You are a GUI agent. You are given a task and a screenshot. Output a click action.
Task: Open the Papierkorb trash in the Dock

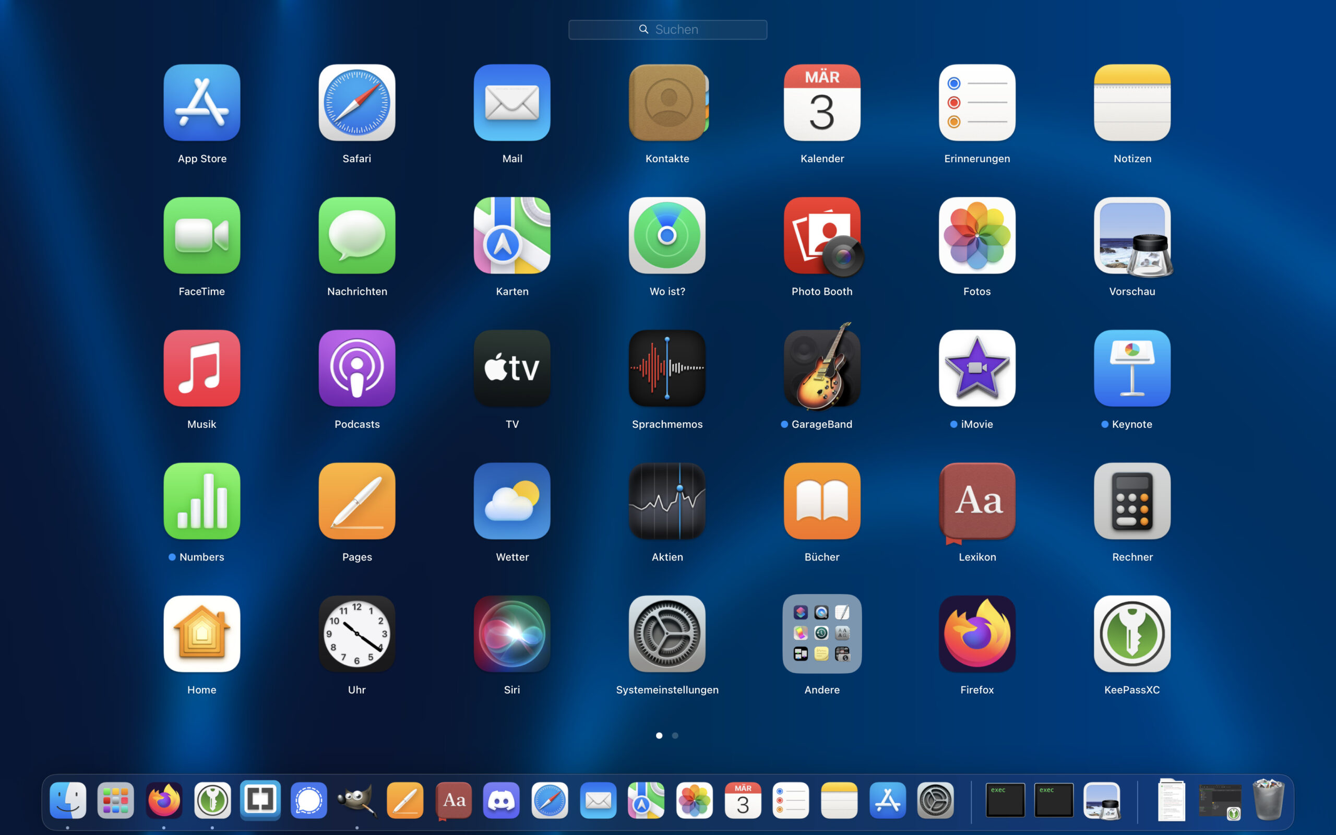click(x=1269, y=800)
